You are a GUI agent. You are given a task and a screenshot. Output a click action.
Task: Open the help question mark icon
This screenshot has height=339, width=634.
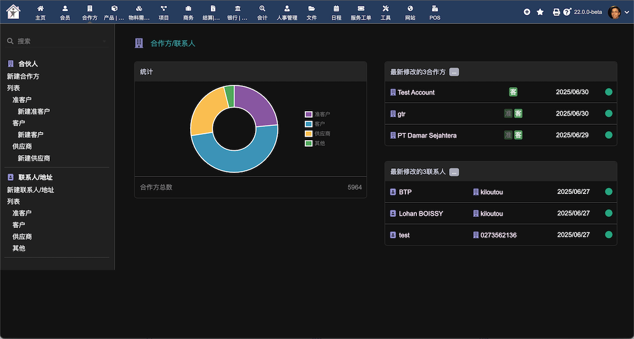click(x=567, y=12)
